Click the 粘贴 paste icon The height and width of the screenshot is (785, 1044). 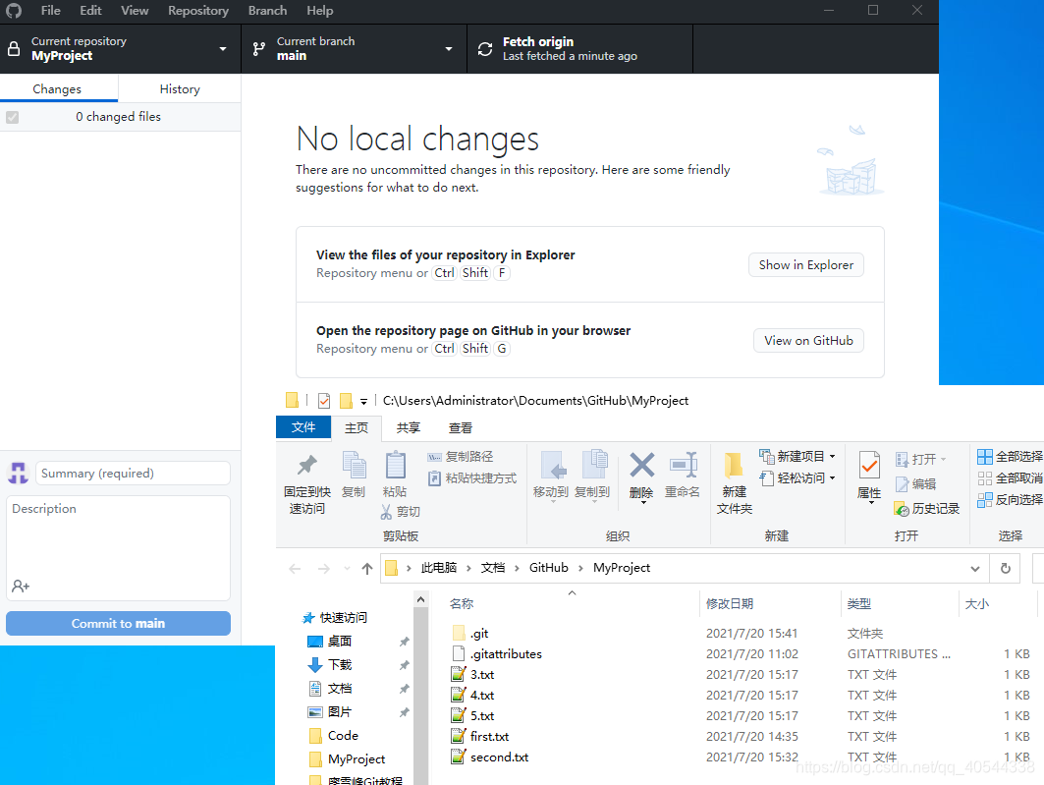(396, 465)
